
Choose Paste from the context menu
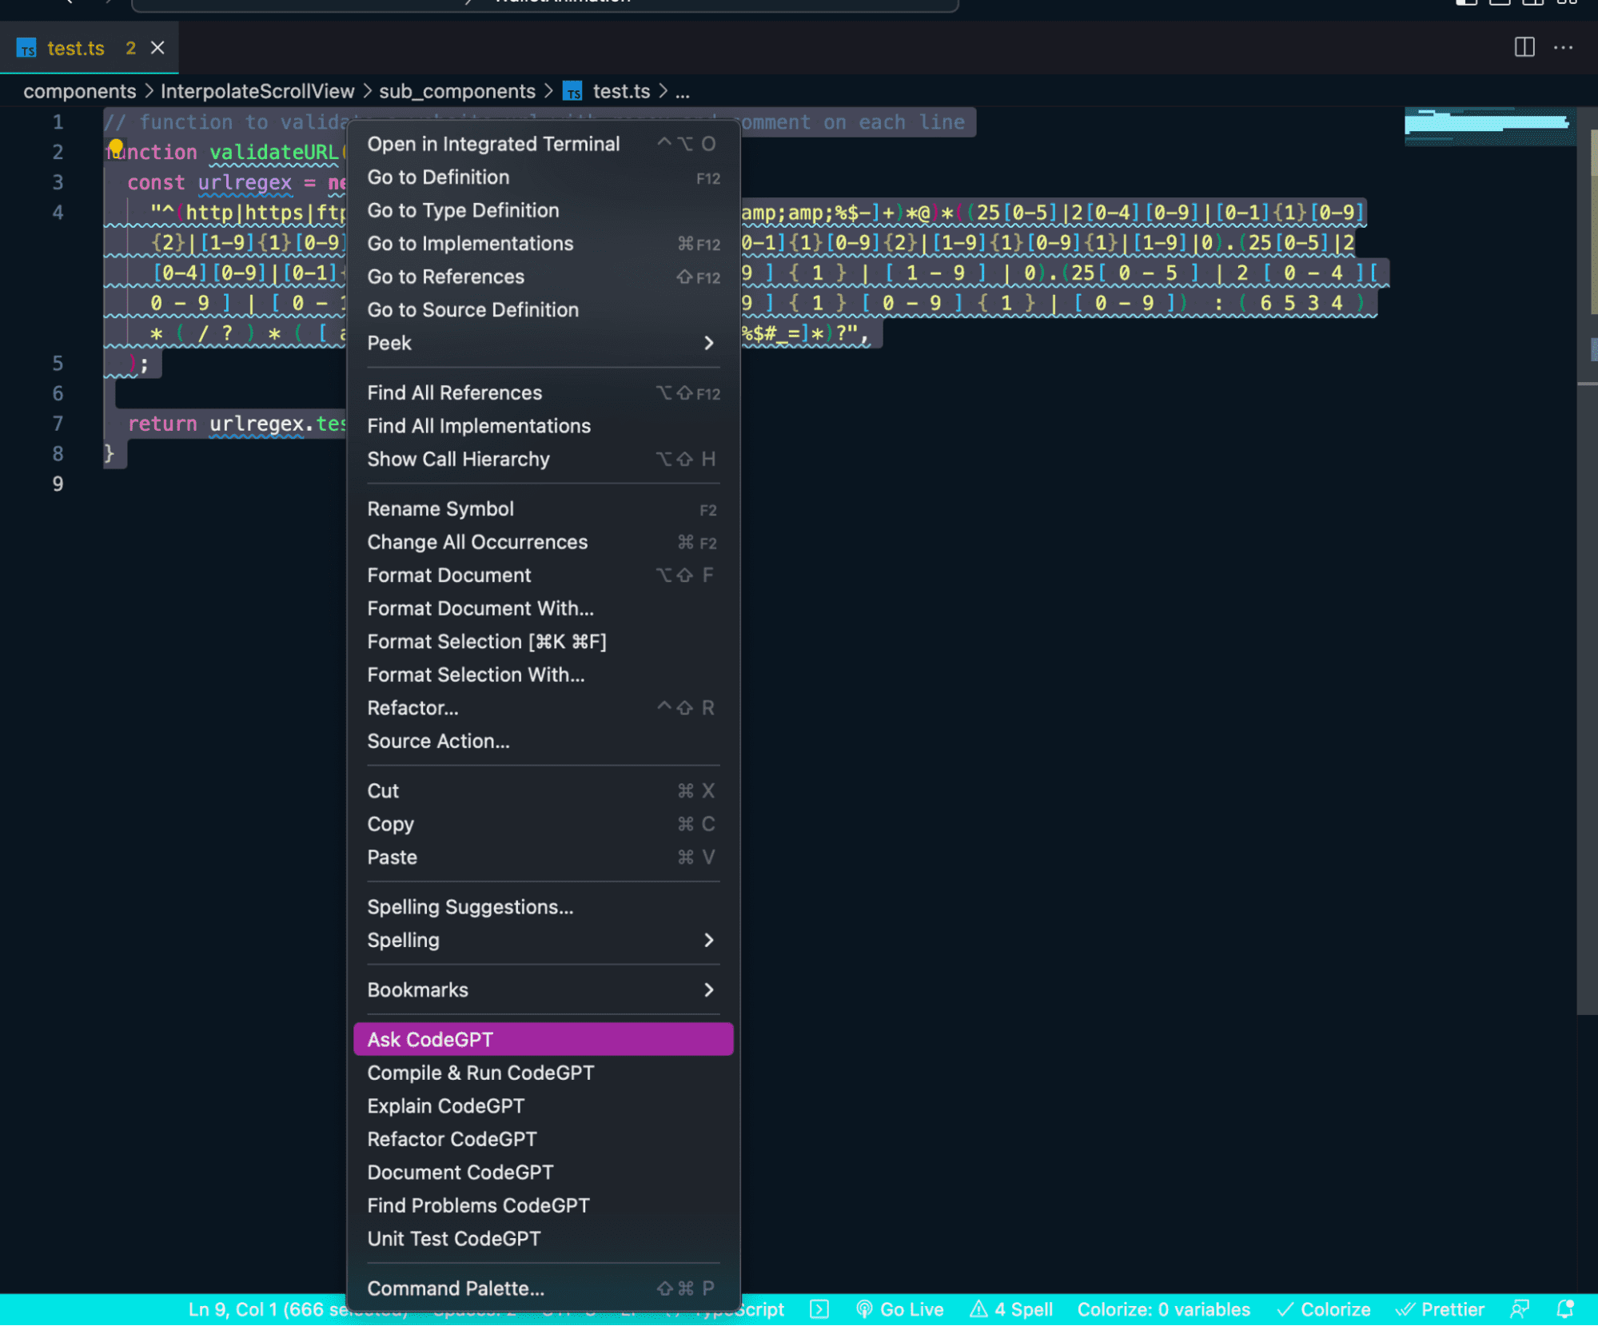(x=543, y=858)
